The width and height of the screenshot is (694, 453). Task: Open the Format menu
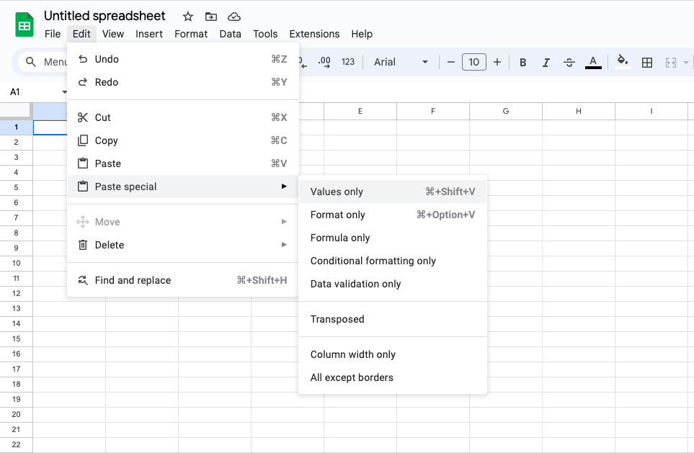tap(191, 34)
